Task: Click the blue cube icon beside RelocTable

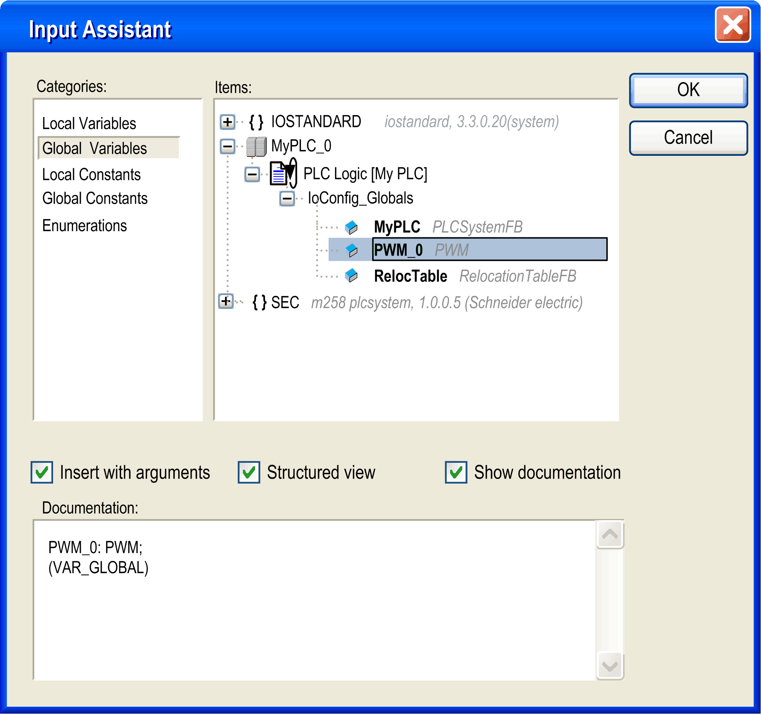Action: [351, 275]
